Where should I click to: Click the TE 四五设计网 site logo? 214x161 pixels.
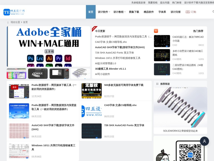[14, 12]
